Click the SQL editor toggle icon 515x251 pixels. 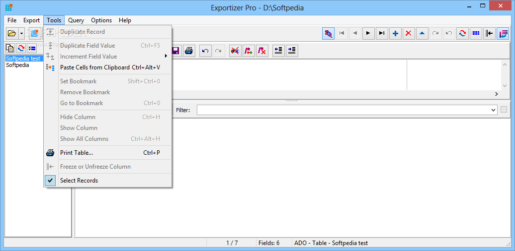pyautogui.click(x=329, y=33)
